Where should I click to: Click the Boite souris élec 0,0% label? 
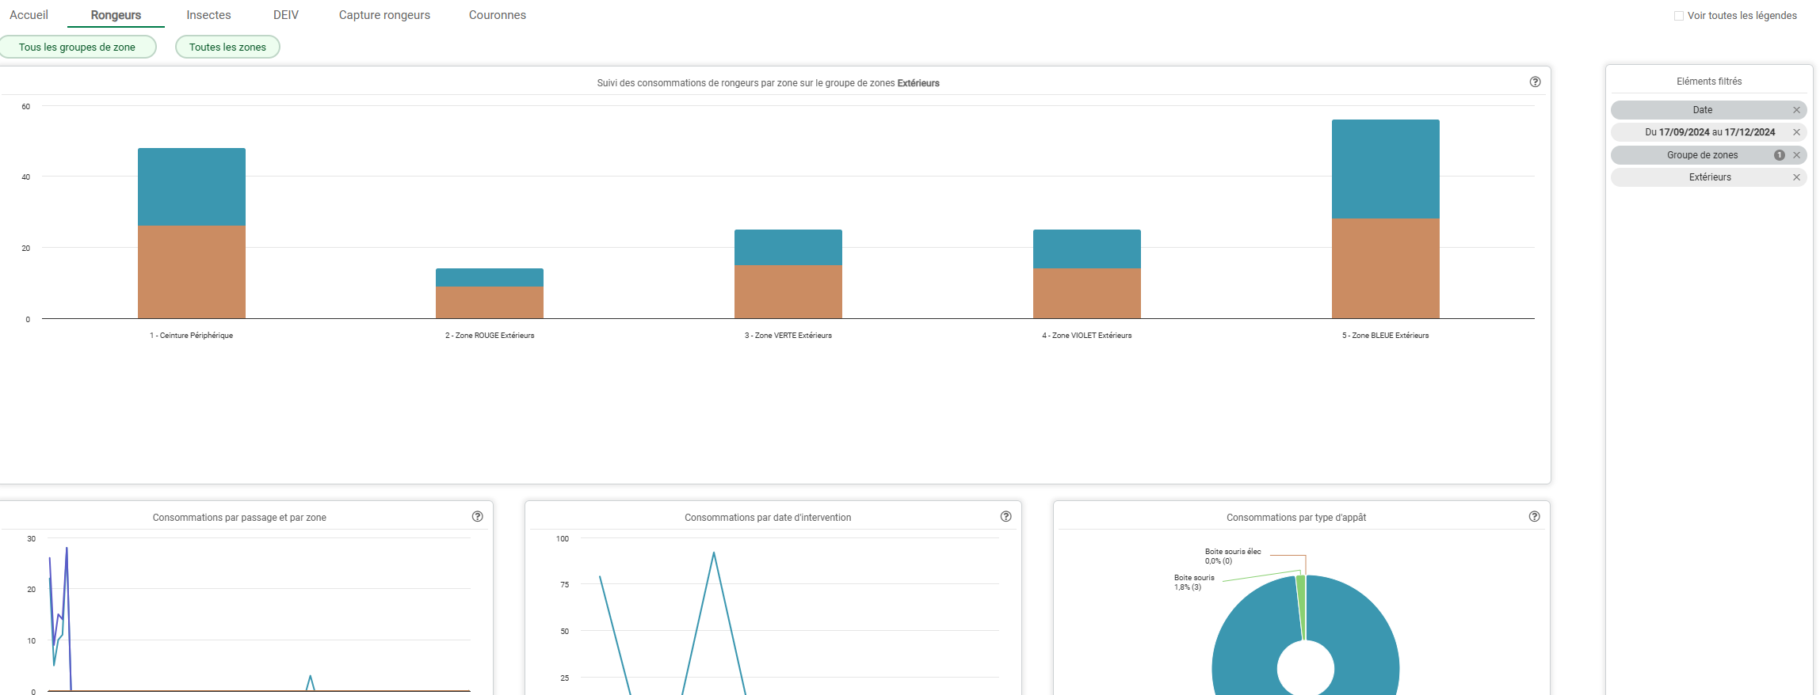(1233, 556)
